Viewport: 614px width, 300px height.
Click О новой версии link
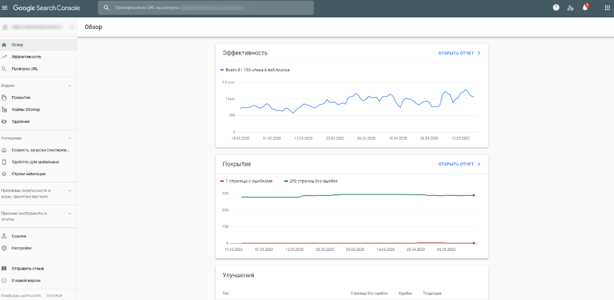tap(26, 280)
